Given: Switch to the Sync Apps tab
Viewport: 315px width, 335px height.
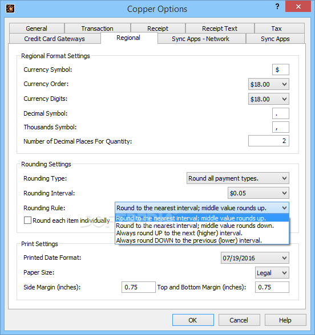Looking at the screenshot, I should click(x=275, y=39).
